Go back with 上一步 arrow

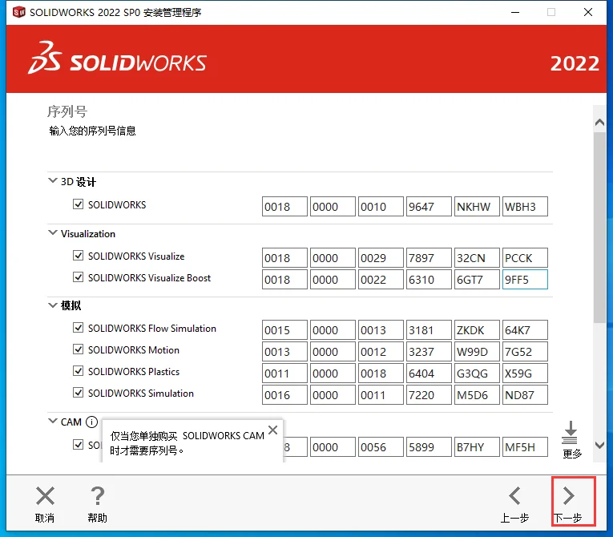pos(515,496)
